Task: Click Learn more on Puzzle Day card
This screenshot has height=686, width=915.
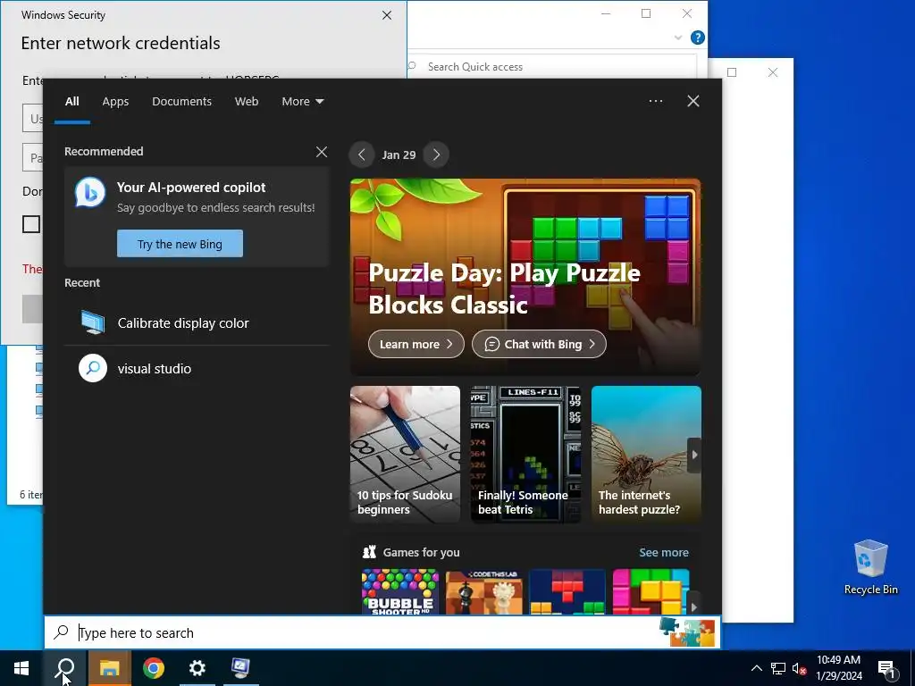Action: (416, 344)
